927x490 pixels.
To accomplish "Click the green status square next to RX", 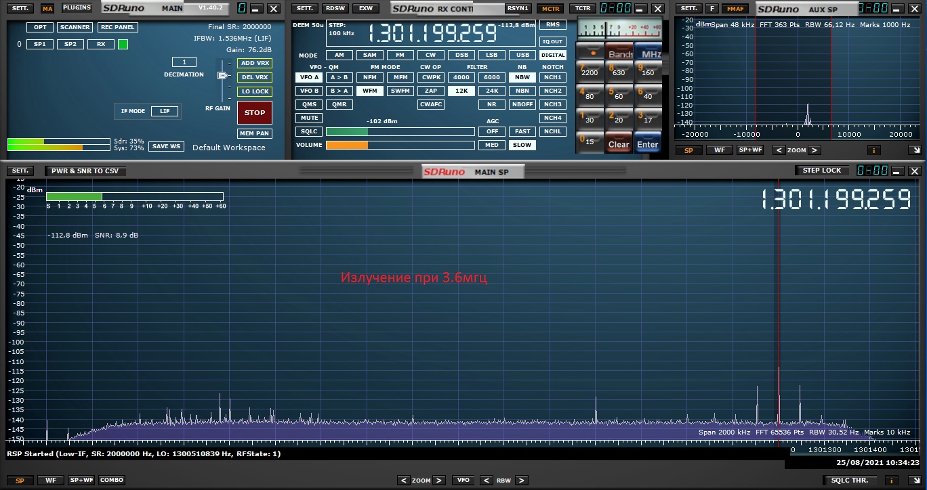I will 123,44.
